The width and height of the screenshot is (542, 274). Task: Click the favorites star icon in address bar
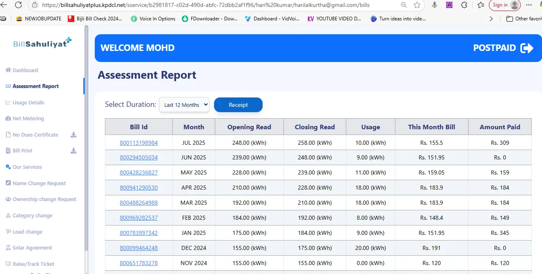(417, 5)
